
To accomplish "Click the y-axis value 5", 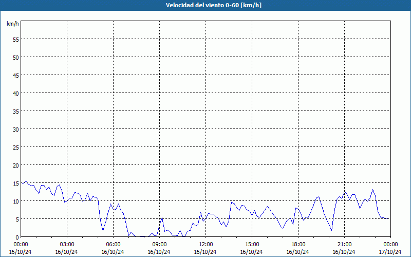I will click(17, 219).
